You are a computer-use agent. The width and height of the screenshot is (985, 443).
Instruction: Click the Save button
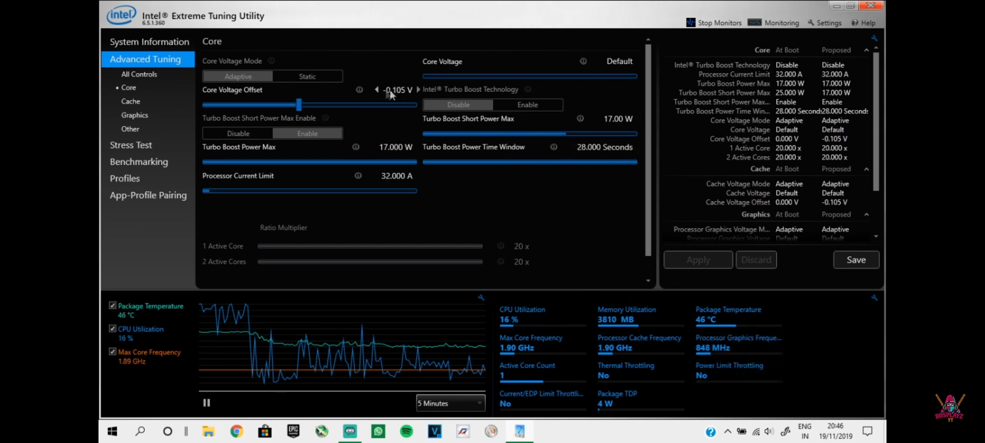(x=856, y=260)
